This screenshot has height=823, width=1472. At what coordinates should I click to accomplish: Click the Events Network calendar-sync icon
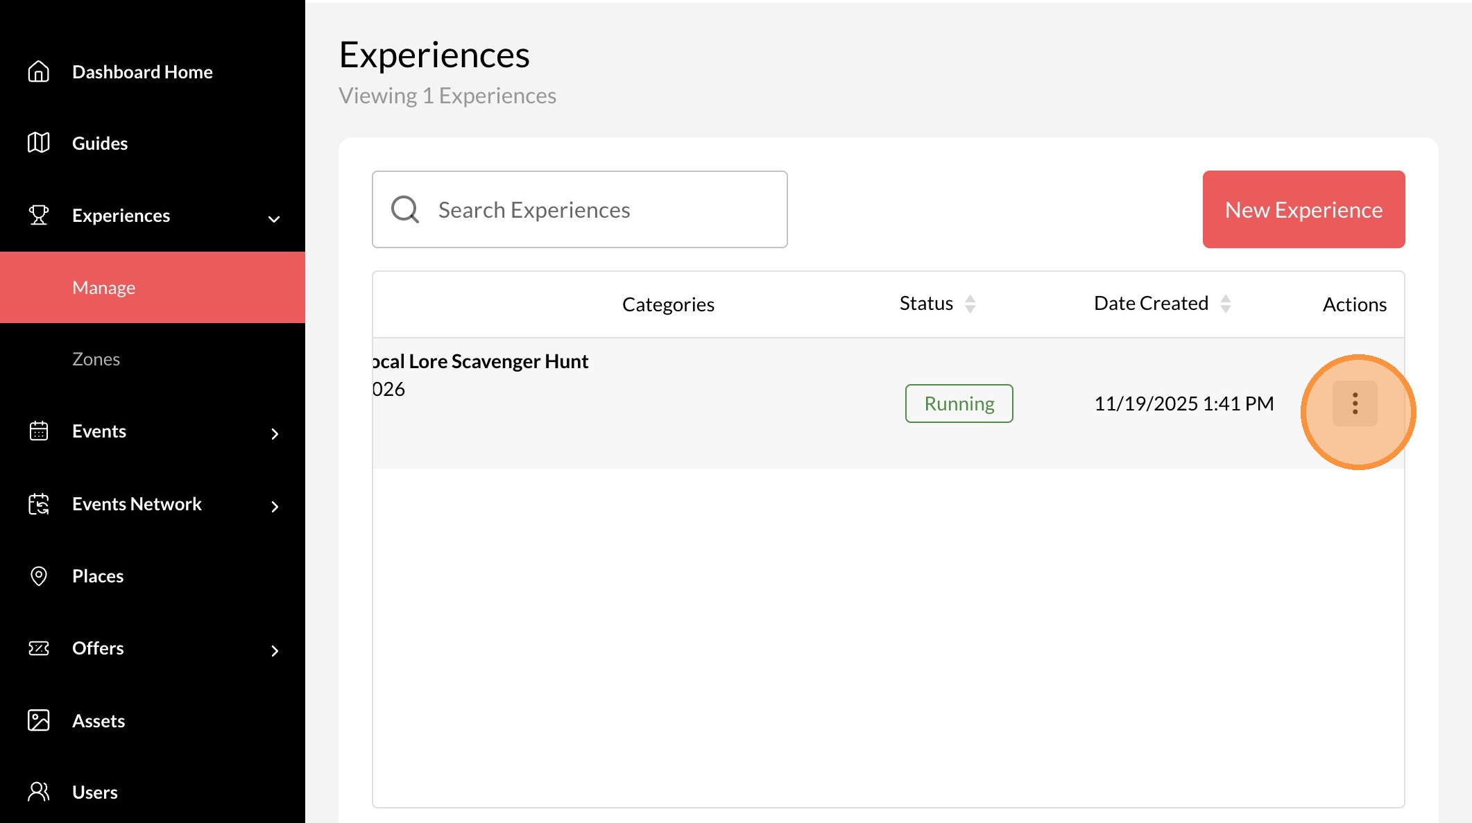(39, 504)
